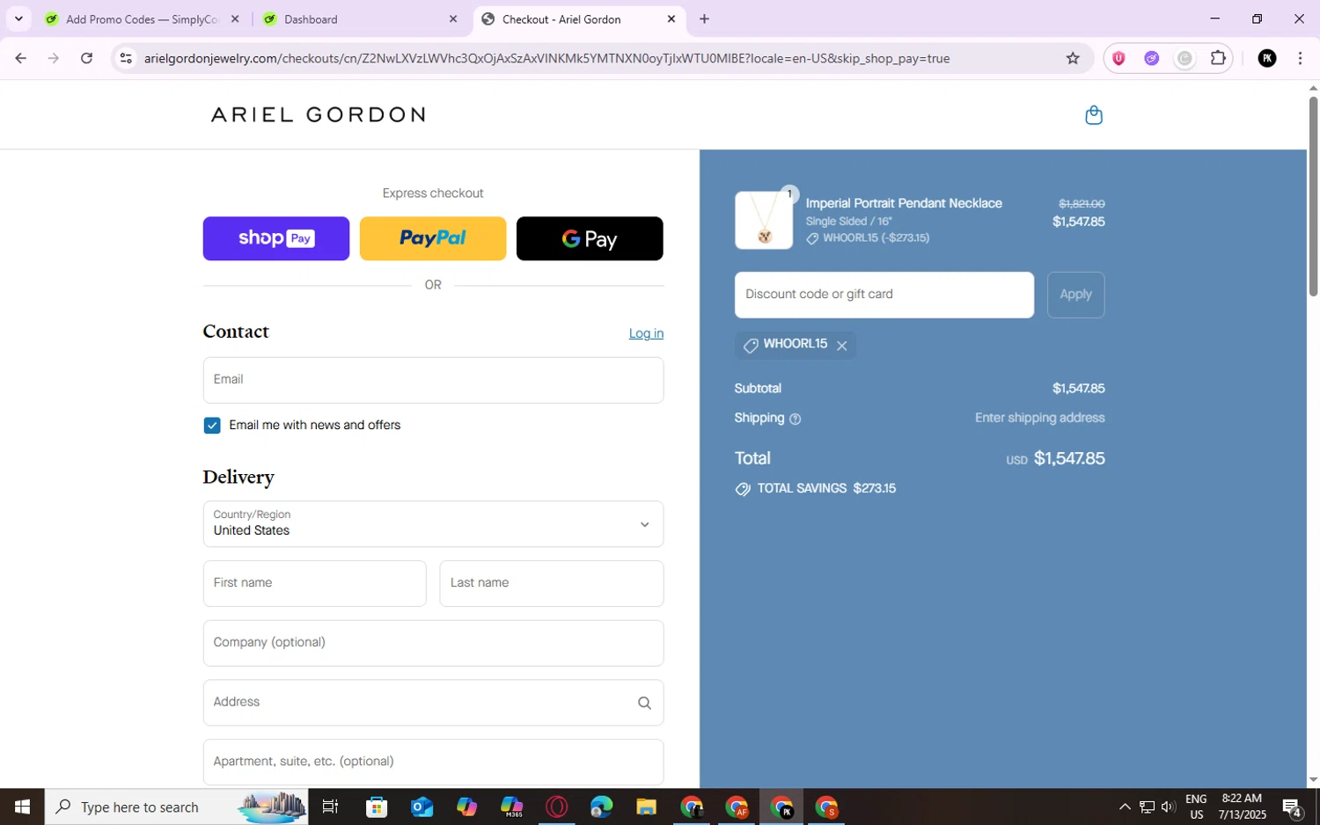Expand the Country/Region dropdown
This screenshot has height=825, width=1320.
433,524
